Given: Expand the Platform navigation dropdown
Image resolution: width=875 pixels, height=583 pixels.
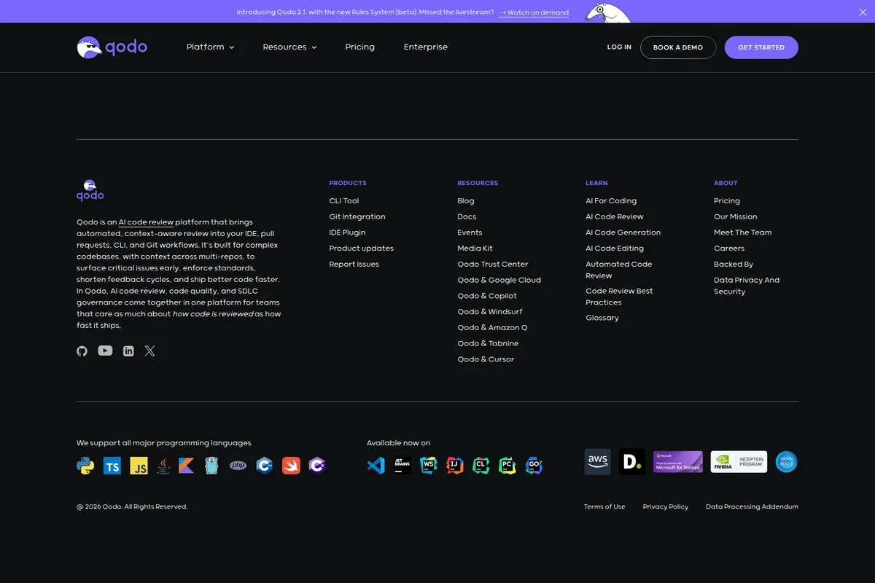Looking at the screenshot, I should tap(210, 47).
